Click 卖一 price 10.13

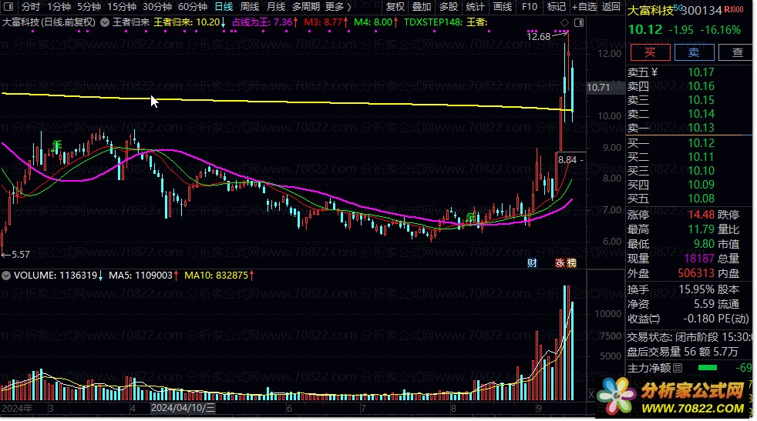point(701,128)
